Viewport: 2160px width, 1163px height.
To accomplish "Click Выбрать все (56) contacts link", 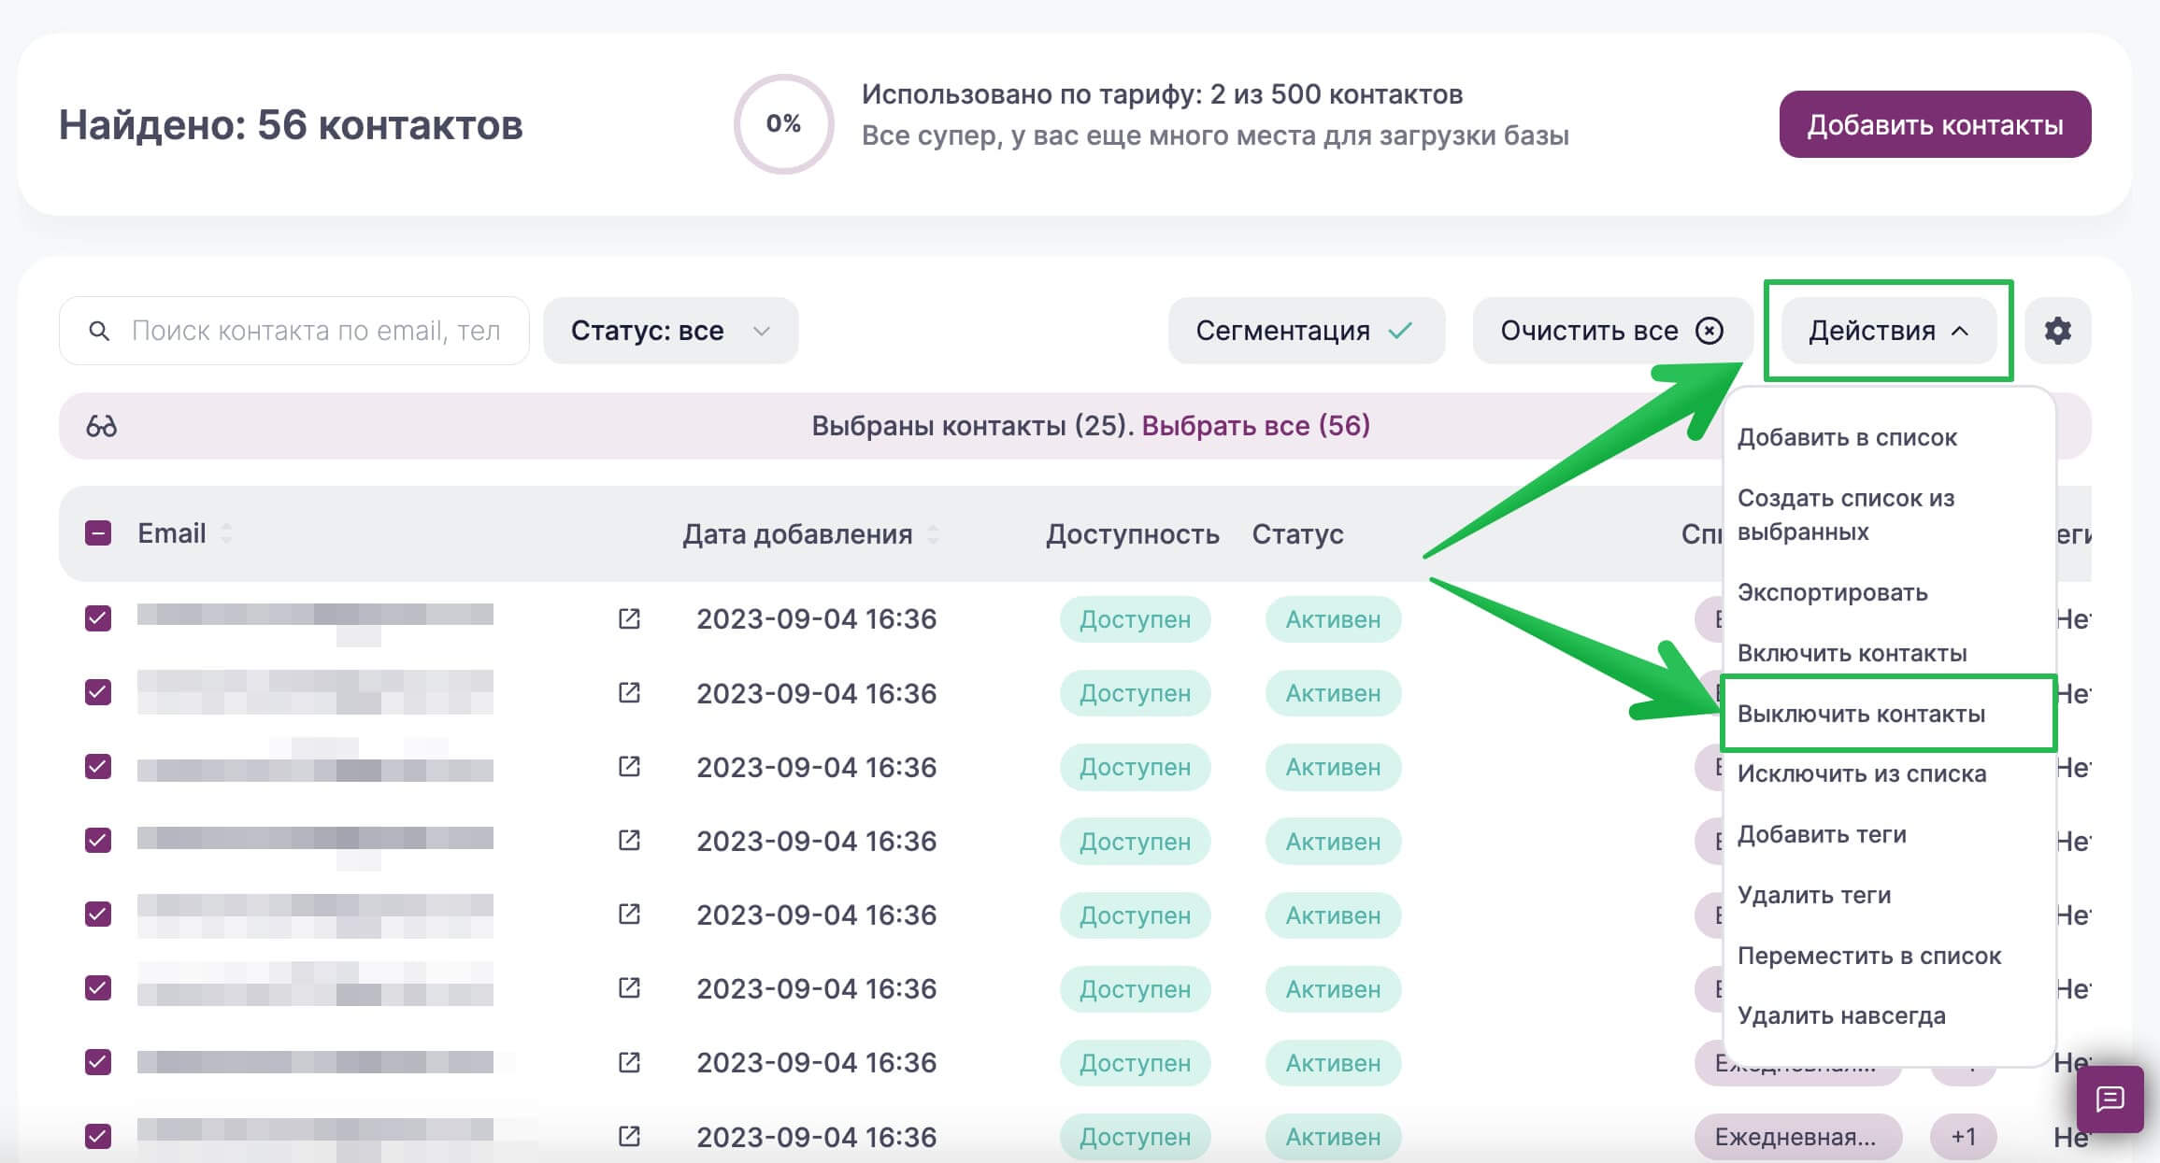I will coord(1254,425).
